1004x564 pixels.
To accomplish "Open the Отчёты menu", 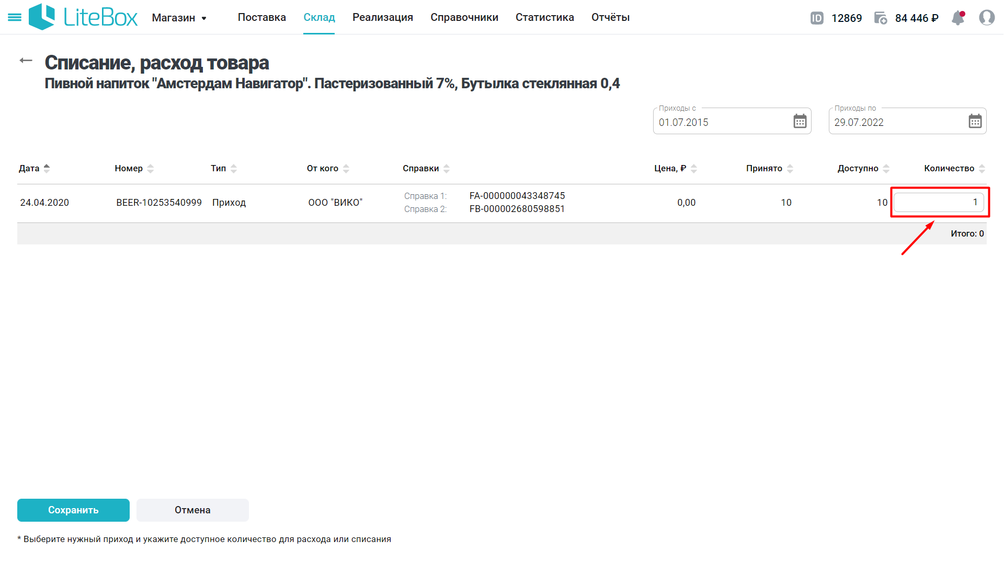I will 610,17.
